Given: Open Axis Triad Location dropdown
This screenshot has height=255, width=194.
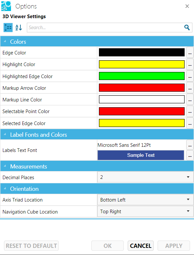Looking at the screenshot, I should pyautogui.click(x=145, y=200).
